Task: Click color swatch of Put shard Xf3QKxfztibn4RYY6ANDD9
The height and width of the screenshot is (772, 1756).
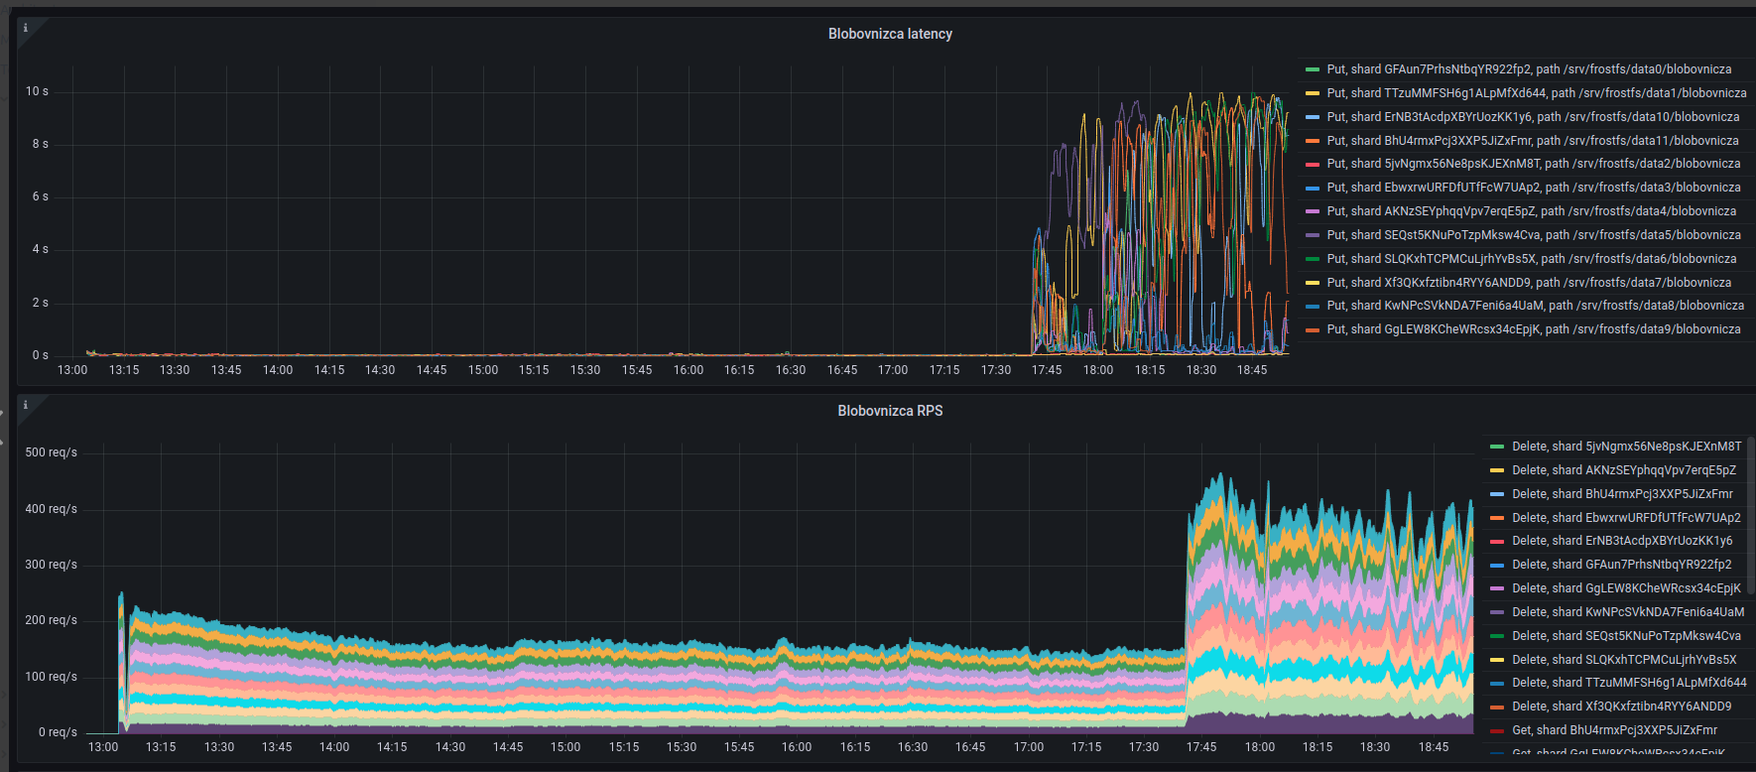Action: [1313, 283]
